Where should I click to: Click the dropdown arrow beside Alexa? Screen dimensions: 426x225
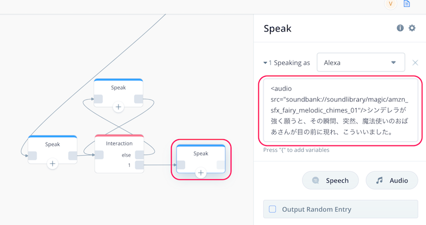[x=393, y=62]
